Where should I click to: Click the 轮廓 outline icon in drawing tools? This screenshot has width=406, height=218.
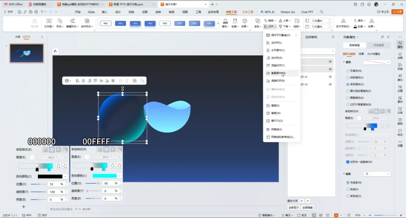[235, 21]
